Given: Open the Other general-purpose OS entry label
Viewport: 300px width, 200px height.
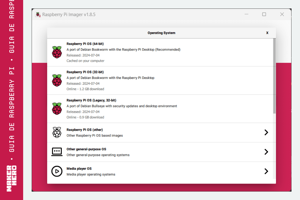Looking at the screenshot, I should pyautogui.click(x=86, y=149).
